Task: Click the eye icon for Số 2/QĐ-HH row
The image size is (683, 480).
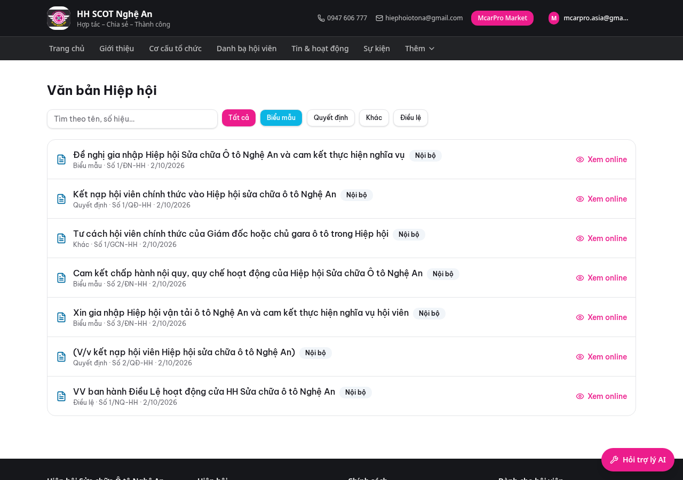Action: 580,357
